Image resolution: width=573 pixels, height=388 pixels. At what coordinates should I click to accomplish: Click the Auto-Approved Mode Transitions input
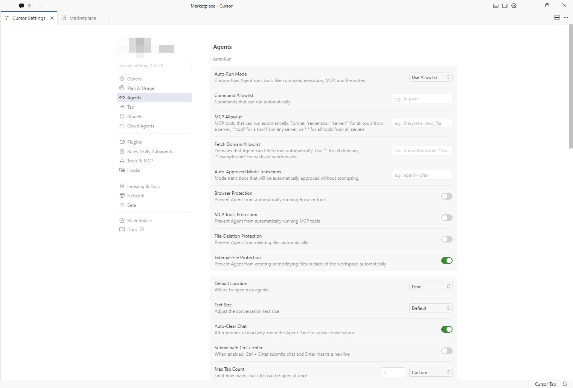[x=422, y=175]
